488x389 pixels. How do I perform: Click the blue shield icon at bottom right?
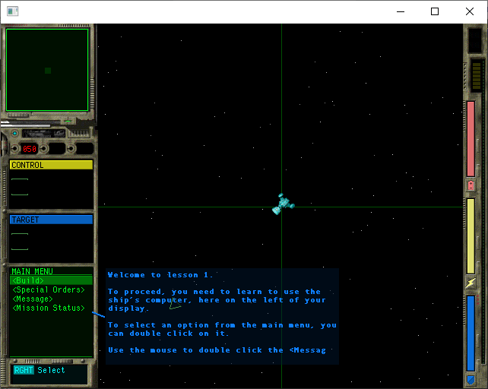coord(471,380)
